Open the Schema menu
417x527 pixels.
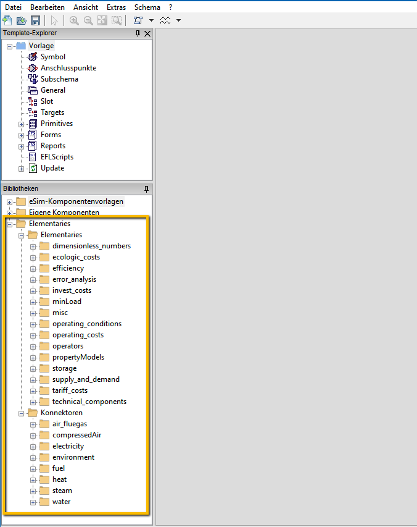(147, 7)
